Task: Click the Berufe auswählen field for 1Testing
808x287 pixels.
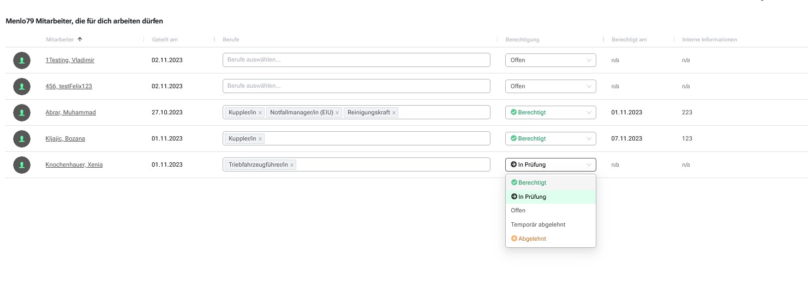Action: [x=356, y=60]
